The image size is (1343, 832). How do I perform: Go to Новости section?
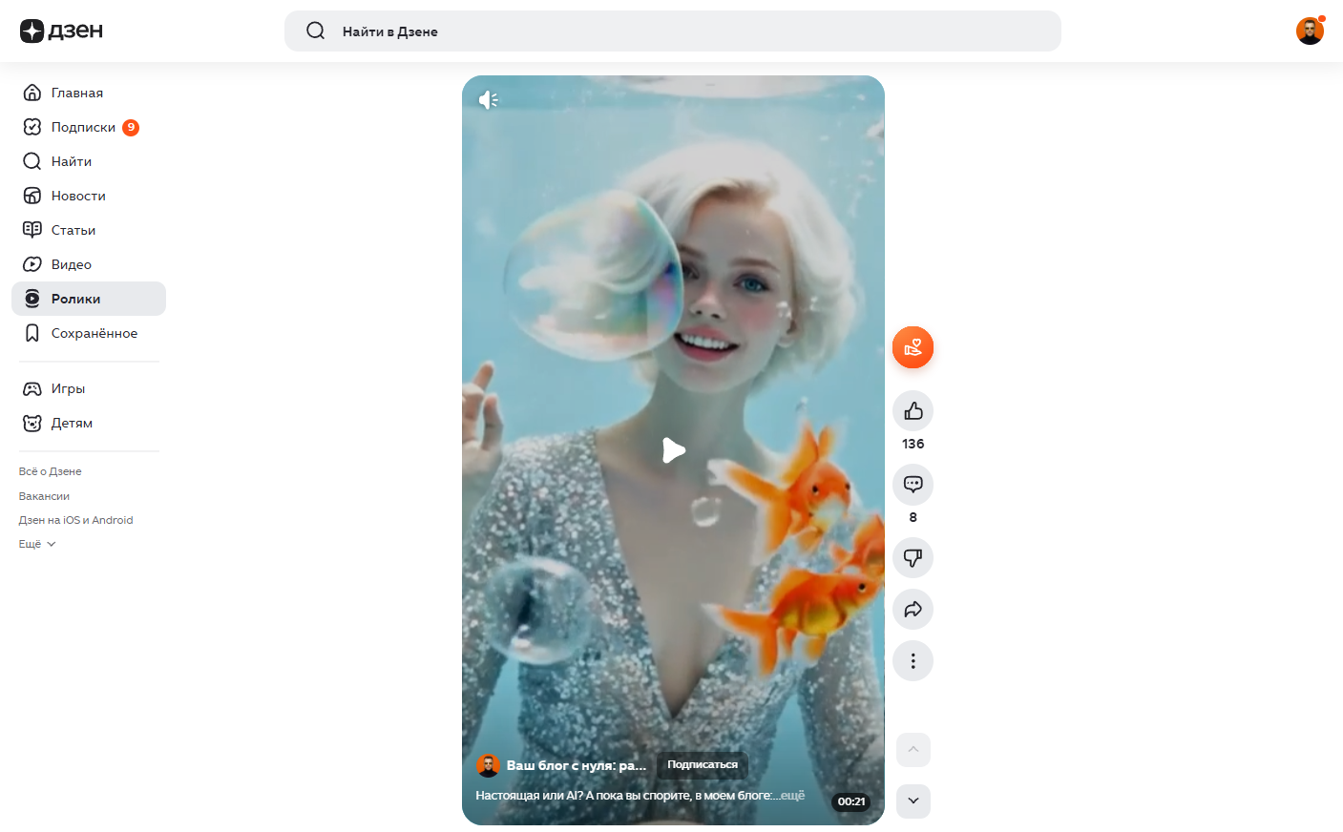point(78,197)
